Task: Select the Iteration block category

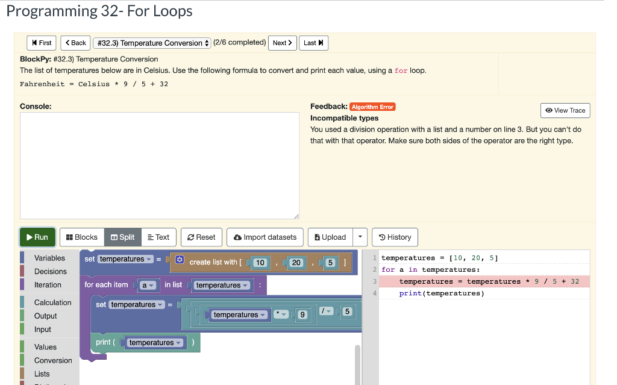Action: click(48, 284)
